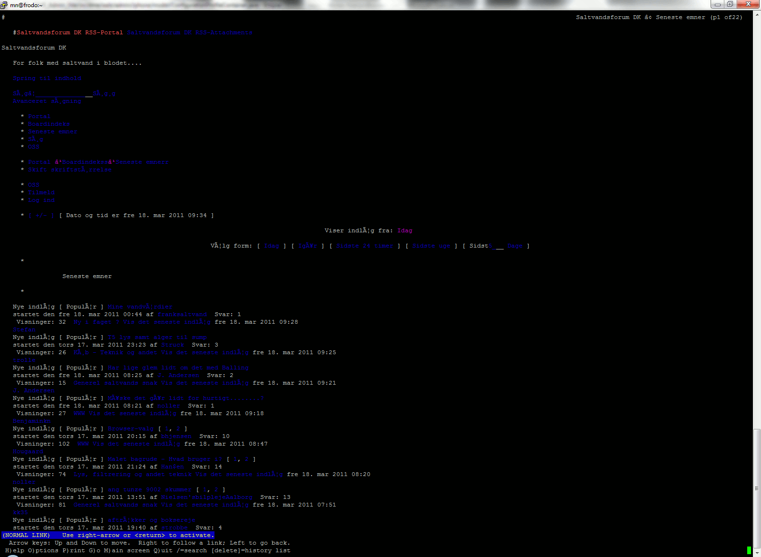The image size is (761, 557).
Task: Click the PuTTY icon in the title bar
Action: tap(4, 5)
